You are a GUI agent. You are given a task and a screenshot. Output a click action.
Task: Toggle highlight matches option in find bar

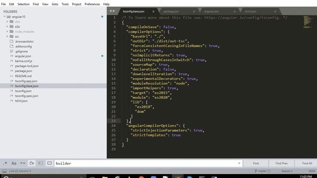pos(50,163)
